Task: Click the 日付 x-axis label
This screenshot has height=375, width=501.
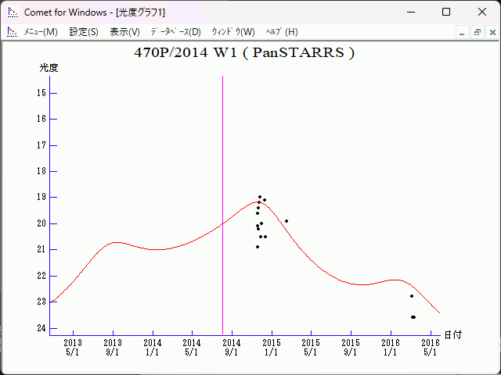Action: pyautogui.click(x=452, y=334)
